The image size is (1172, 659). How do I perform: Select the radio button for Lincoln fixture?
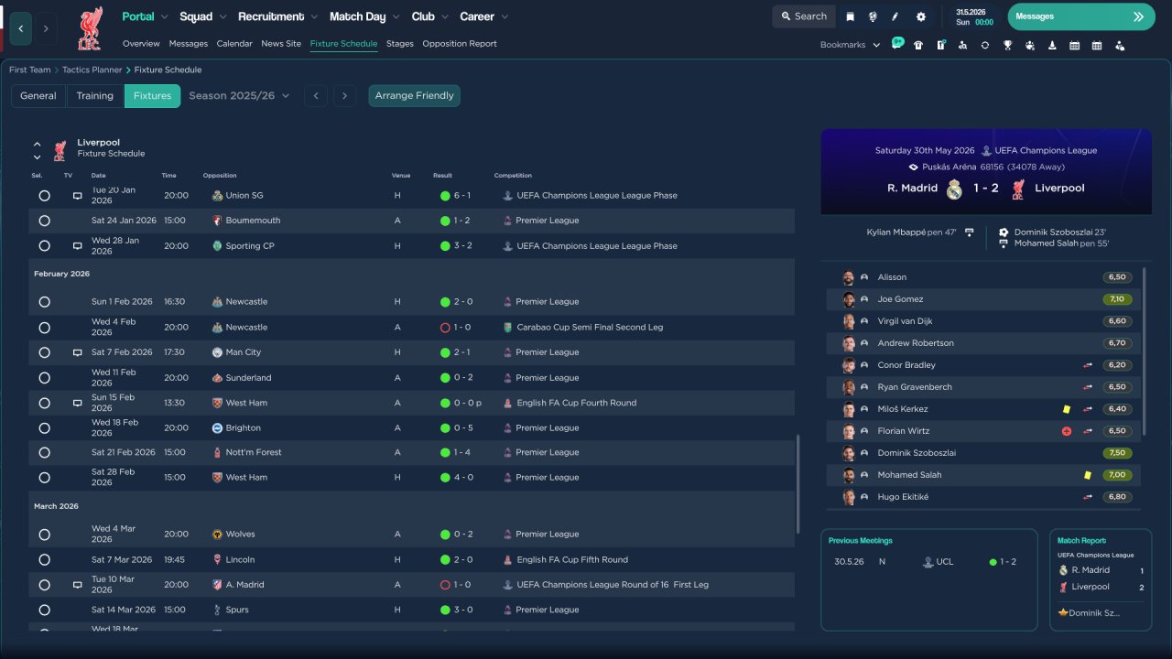[44, 560]
